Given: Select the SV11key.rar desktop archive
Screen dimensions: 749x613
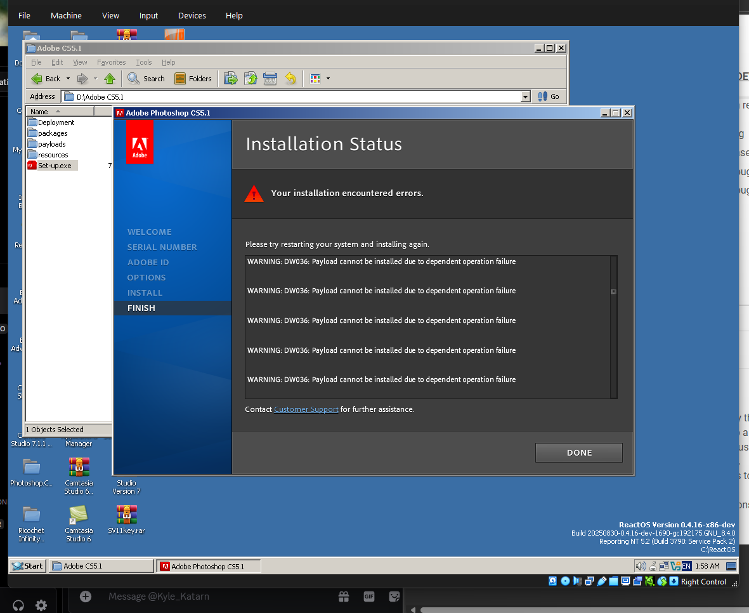Looking at the screenshot, I should click(x=127, y=520).
